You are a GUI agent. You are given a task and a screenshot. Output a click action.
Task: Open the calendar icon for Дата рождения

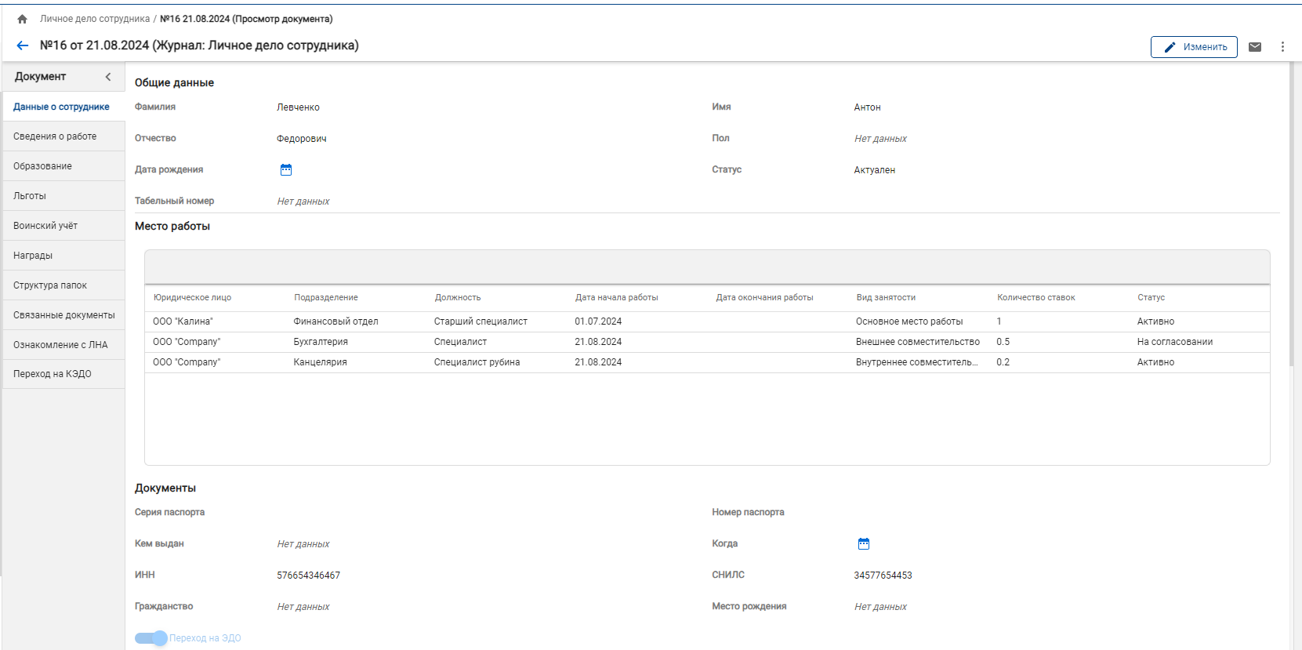click(286, 170)
